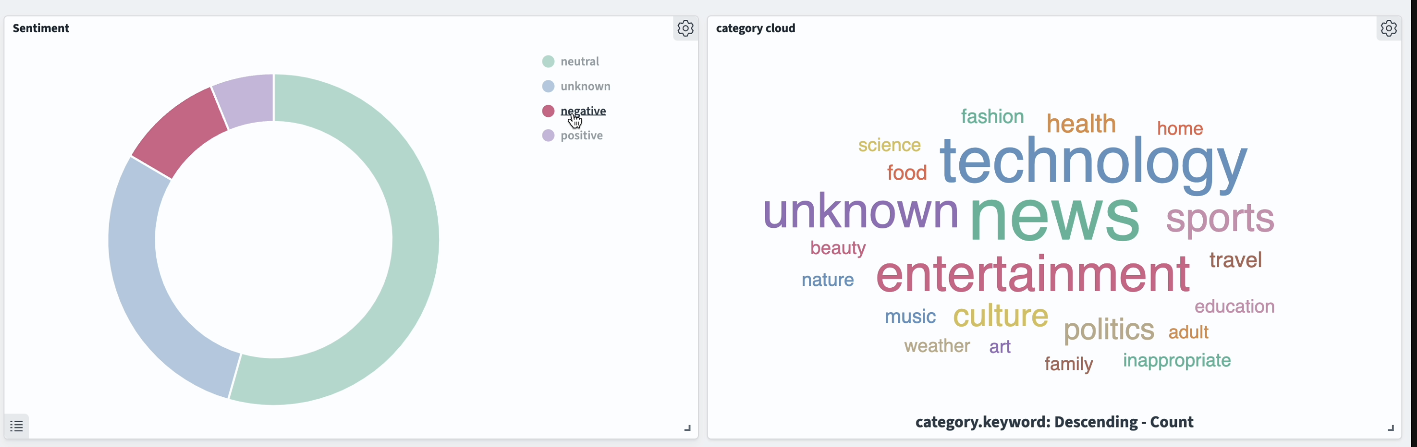Toggle the neutral series in the legend
This screenshot has width=1417, height=447.
point(579,61)
